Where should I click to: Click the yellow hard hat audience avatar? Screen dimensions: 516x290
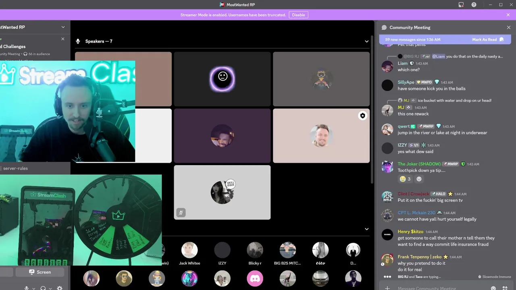(156, 278)
